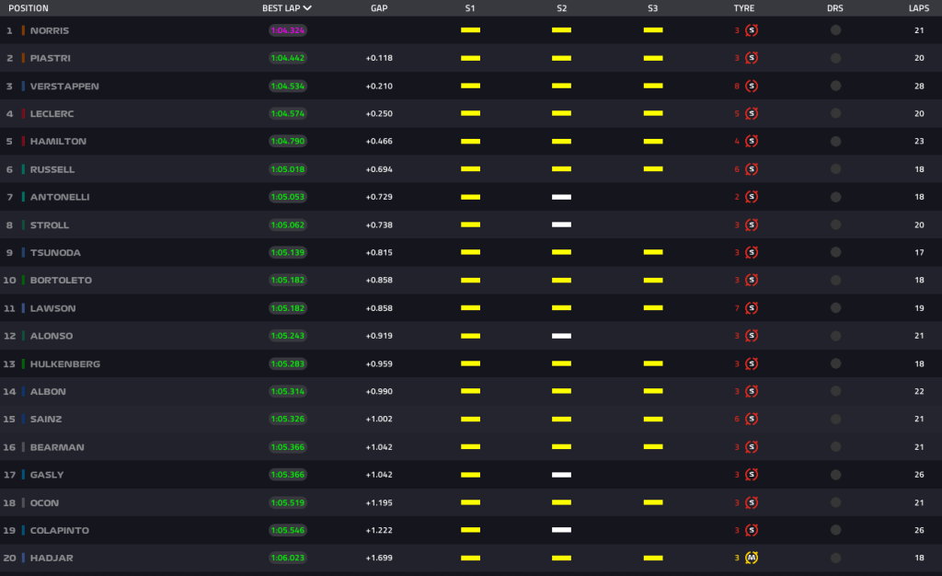Click Hamilton's soft tyre icon
The height and width of the screenshot is (576, 942).
point(752,141)
